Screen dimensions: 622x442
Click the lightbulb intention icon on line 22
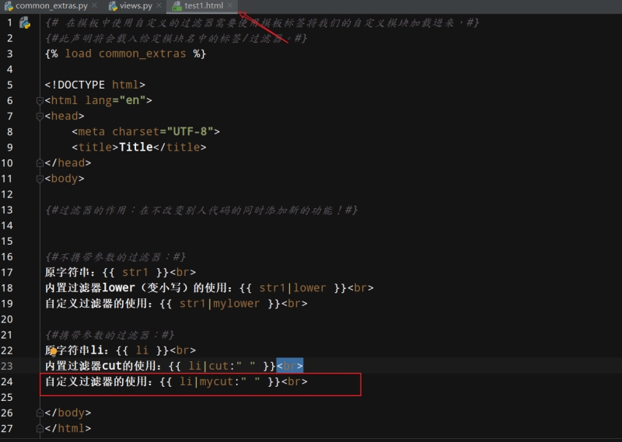[54, 351]
